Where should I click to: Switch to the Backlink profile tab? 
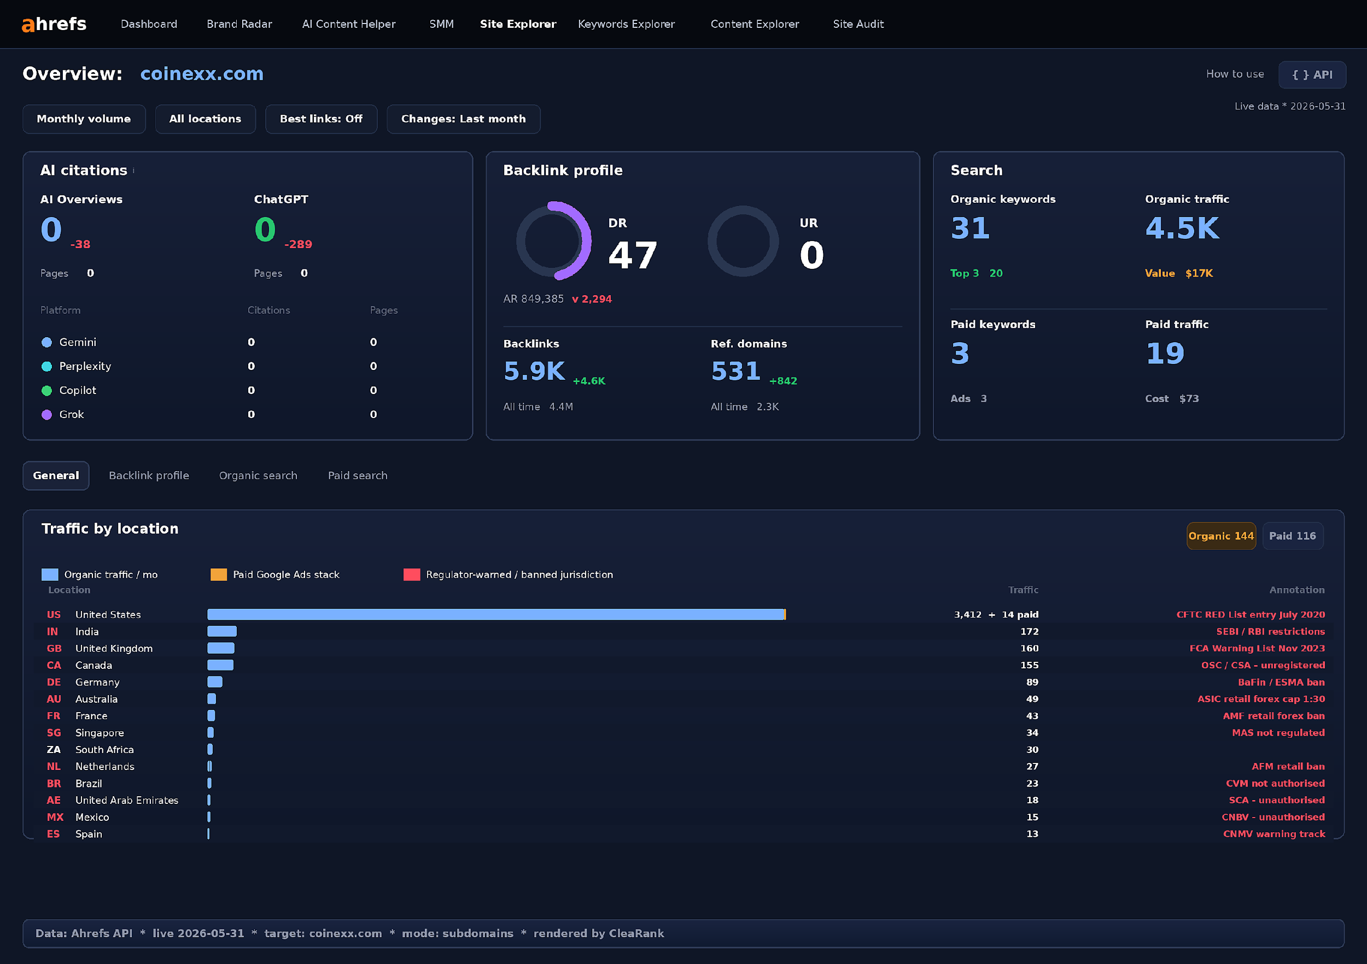coord(149,475)
